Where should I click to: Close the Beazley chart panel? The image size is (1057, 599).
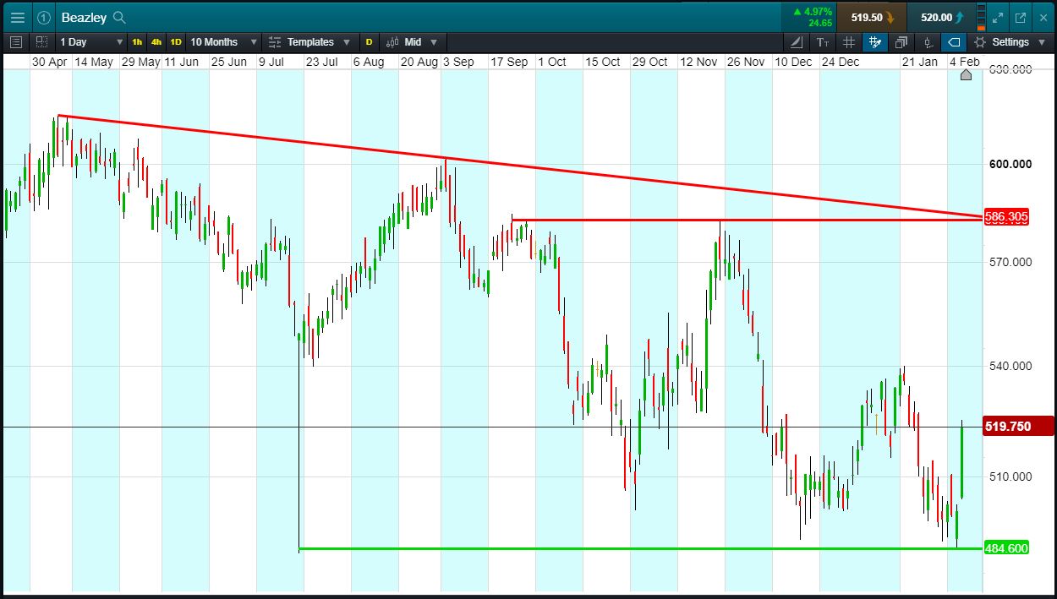pyautogui.click(x=1042, y=17)
